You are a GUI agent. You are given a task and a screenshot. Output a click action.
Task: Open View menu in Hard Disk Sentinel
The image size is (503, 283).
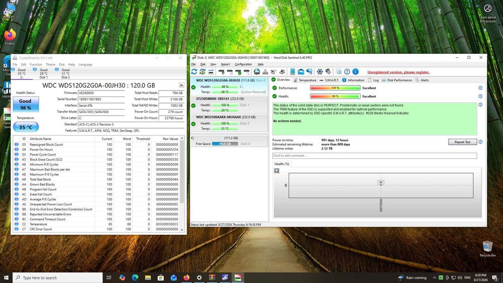tap(213, 64)
